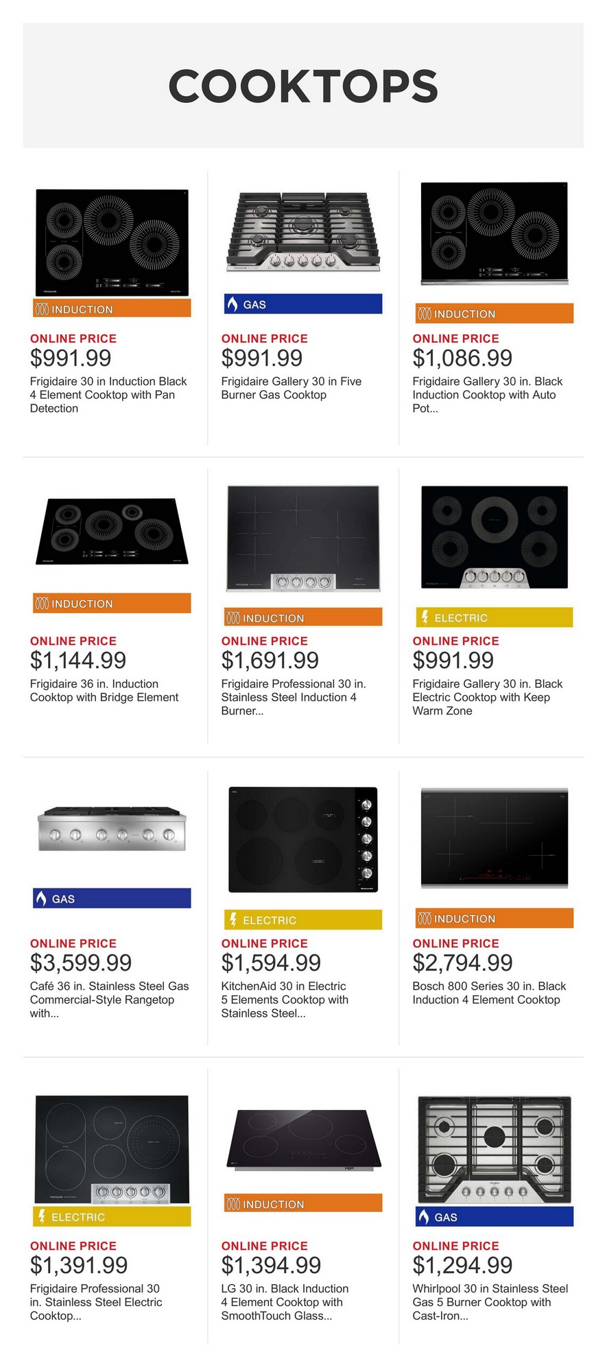Screen dimensions: 607x1372
Task: Open the Frigidaire Gallery Five Burner Gas Cooktop image
Action: pos(303,232)
